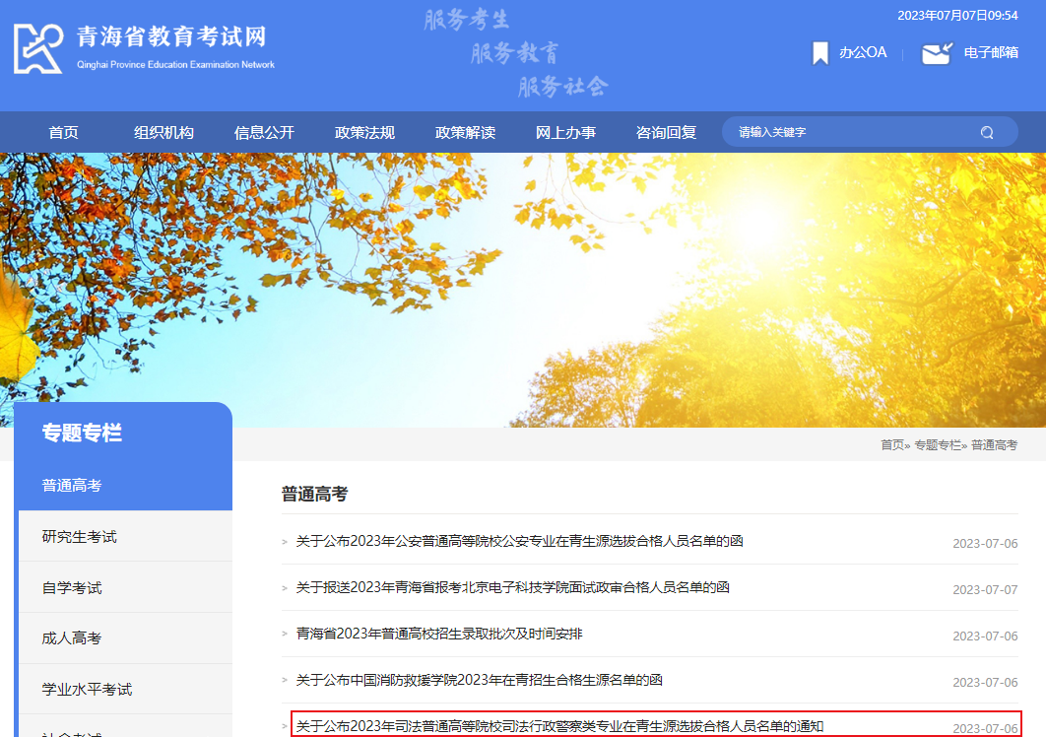Open the 办公OA link
Image resolution: width=1046 pixels, height=737 pixels.
pyautogui.click(x=863, y=53)
